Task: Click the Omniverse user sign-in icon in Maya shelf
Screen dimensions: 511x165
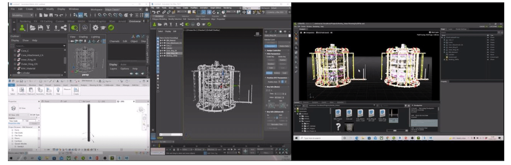Action: pyautogui.click(x=22, y=28)
